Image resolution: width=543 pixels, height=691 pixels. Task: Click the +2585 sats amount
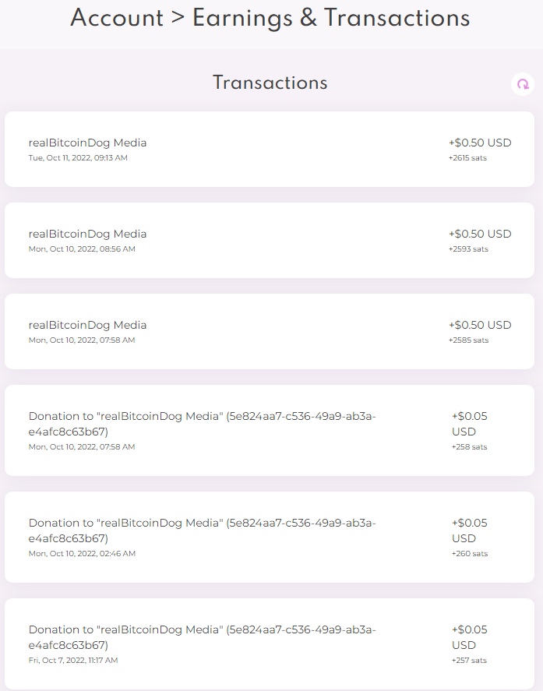pos(468,340)
